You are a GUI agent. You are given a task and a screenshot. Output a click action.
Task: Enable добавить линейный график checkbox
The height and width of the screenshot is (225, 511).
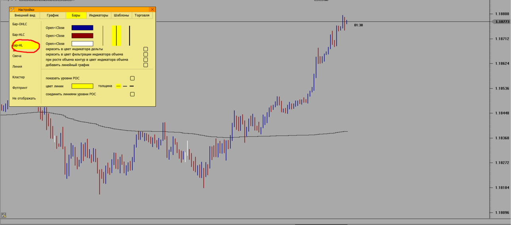tap(145, 65)
